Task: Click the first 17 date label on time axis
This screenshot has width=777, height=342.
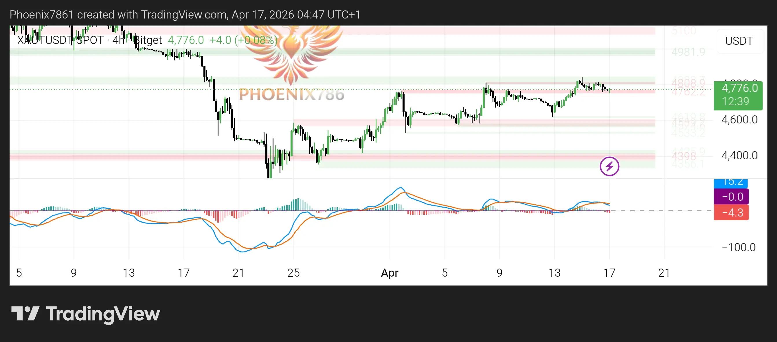Action: tap(183, 273)
